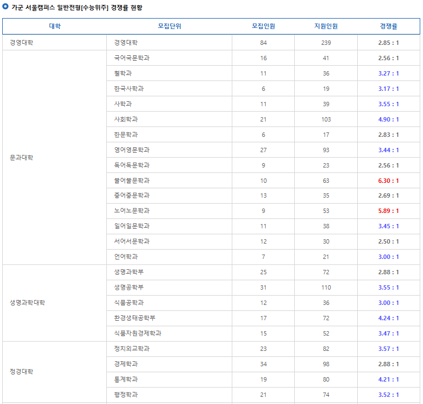
Task: Select the ratio '2.69 : 1' for 중어중문학과
Action: pos(388,195)
